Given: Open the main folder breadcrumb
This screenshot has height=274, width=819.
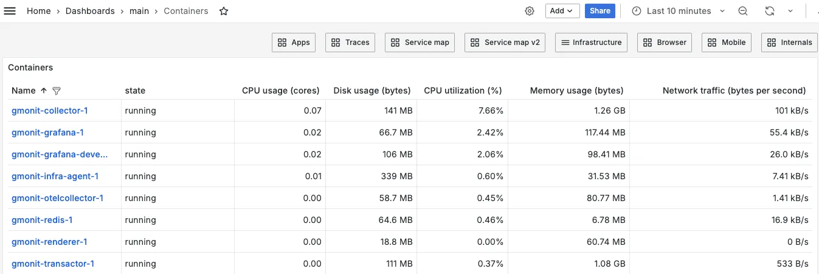Looking at the screenshot, I should click(x=139, y=11).
